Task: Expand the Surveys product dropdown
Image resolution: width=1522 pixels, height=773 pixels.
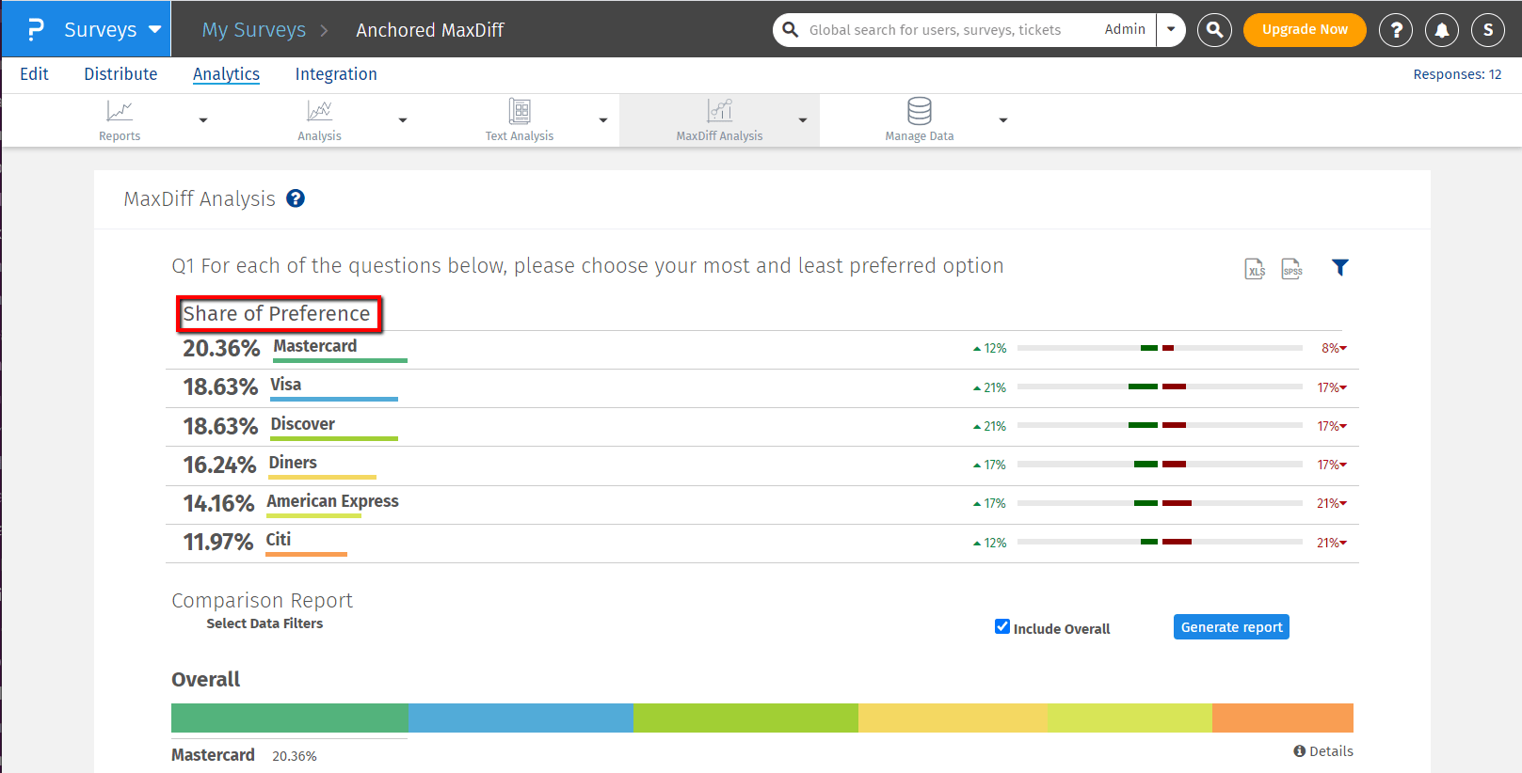Action: click(x=155, y=29)
